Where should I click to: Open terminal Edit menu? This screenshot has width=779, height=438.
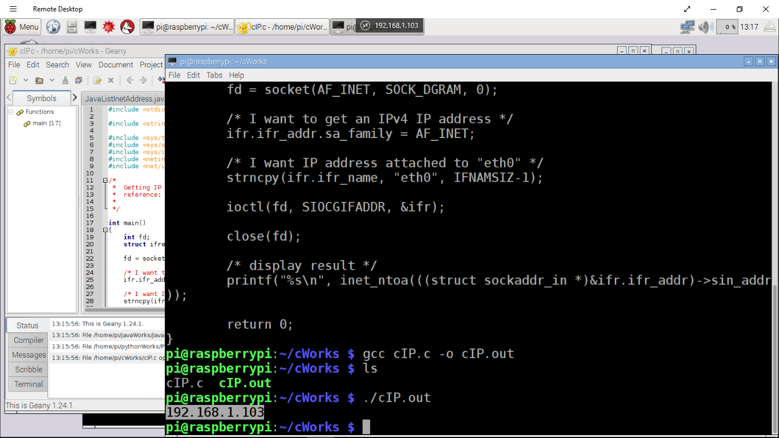pyautogui.click(x=193, y=75)
